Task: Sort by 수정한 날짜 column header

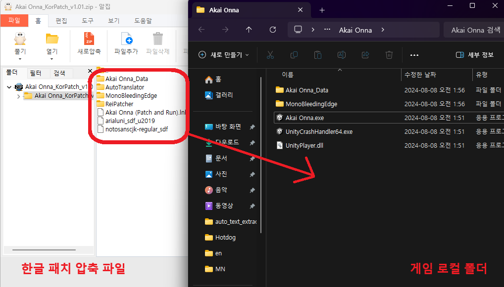Action: point(420,75)
